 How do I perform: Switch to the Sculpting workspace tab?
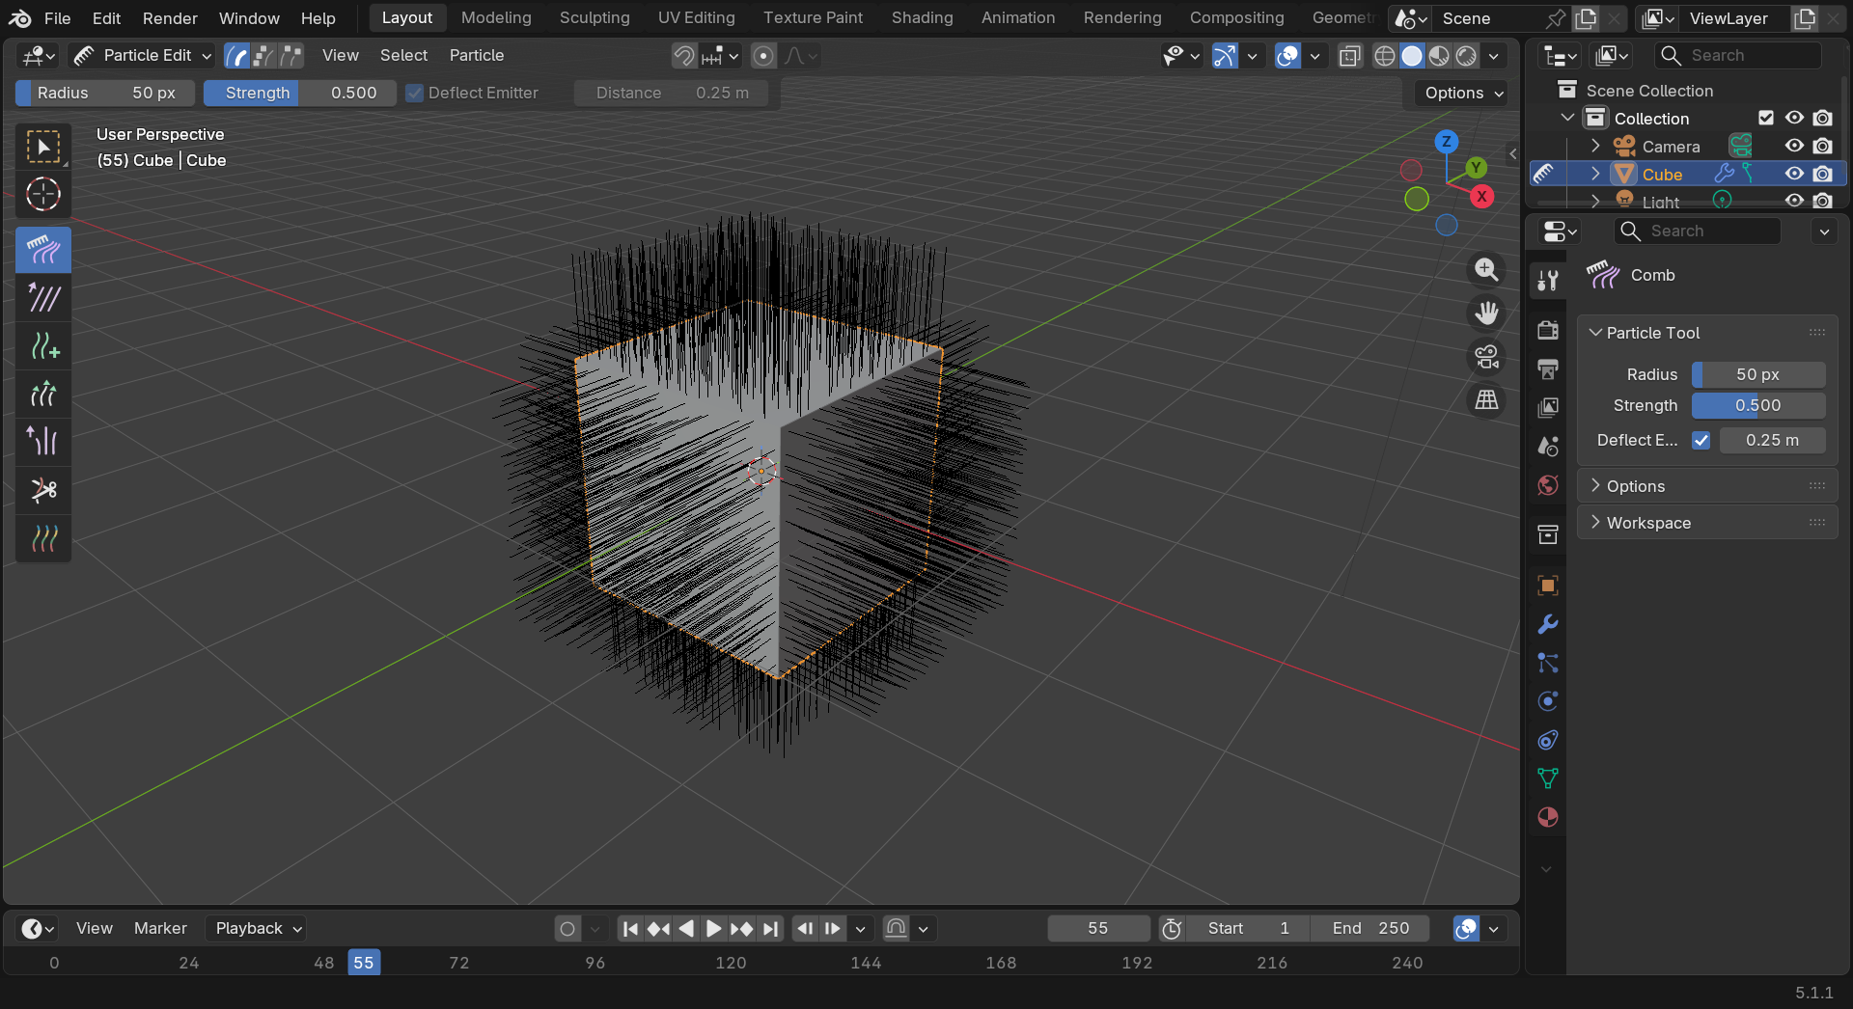tap(595, 17)
